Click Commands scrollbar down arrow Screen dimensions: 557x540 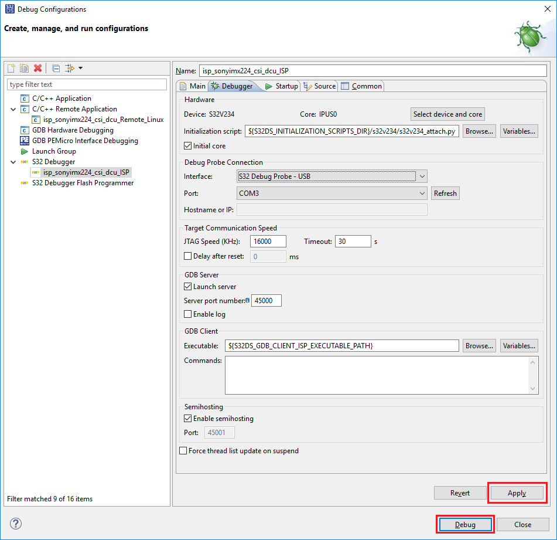click(x=532, y=389)
